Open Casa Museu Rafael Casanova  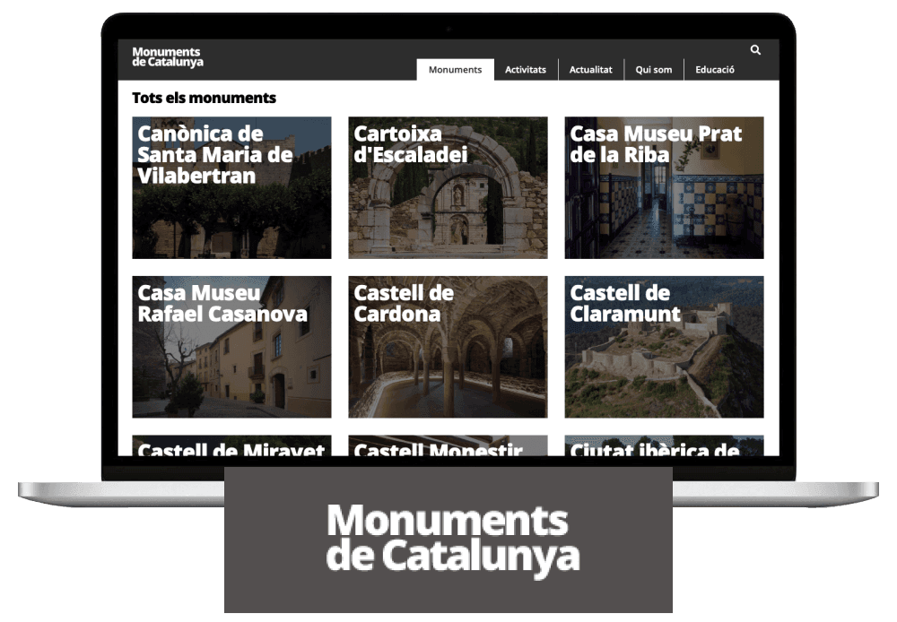(231, 347)
